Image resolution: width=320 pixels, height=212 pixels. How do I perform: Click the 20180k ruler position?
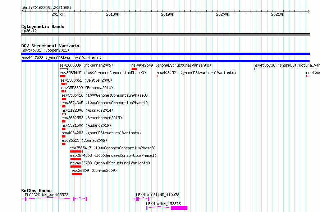pyautogui.click(x=113, y=14)
